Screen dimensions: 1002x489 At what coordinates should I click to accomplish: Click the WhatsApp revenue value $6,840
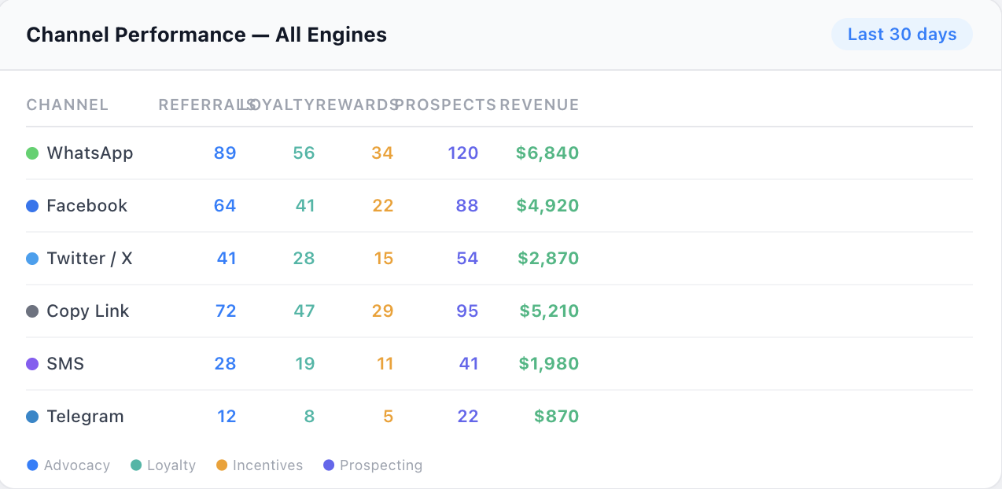pyautogui.click(x=547, y=153)
